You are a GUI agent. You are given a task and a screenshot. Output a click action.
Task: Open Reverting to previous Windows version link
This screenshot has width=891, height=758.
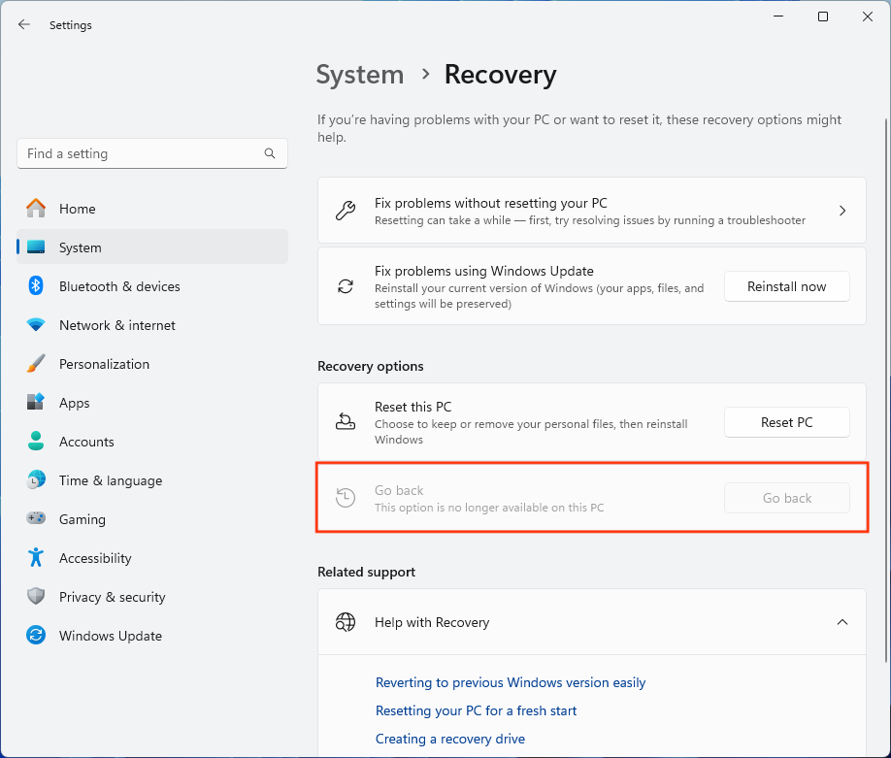coord(511,682)
